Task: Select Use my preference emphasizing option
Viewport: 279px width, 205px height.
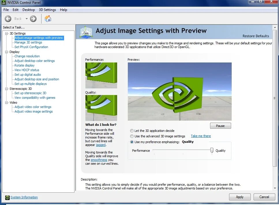Action: (x=132, y=142)
